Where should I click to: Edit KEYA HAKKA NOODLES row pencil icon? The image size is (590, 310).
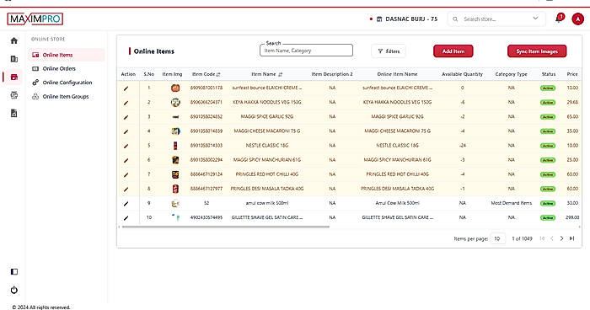126,103
